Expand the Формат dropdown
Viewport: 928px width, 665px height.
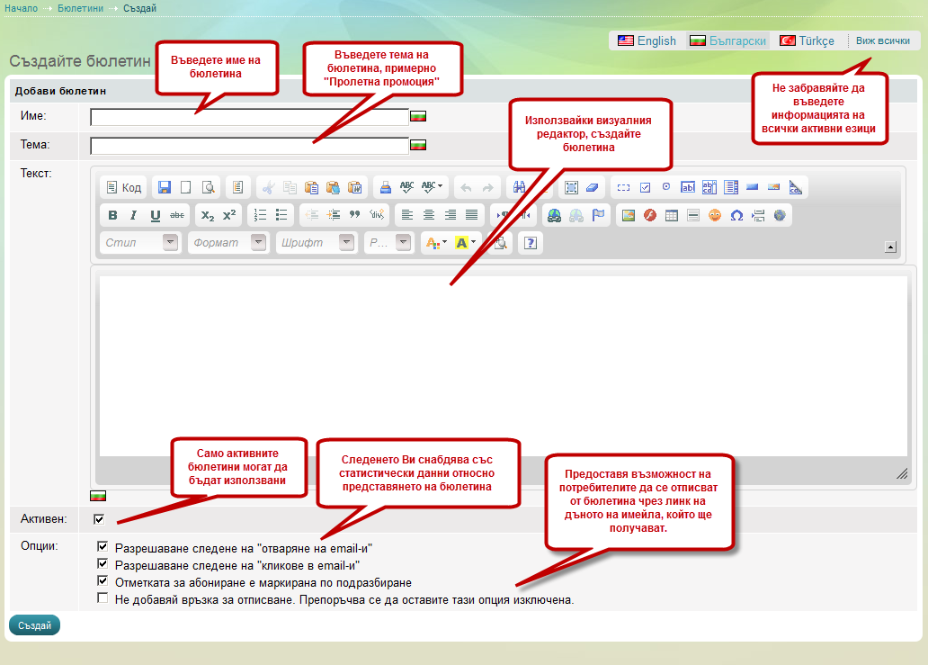(228, 242)
